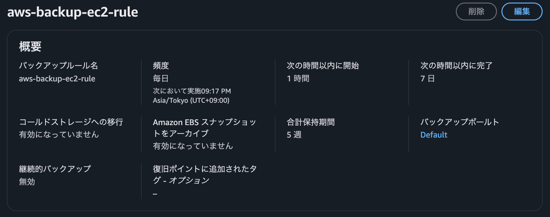Open the Default backup vault link

[434, 135]
